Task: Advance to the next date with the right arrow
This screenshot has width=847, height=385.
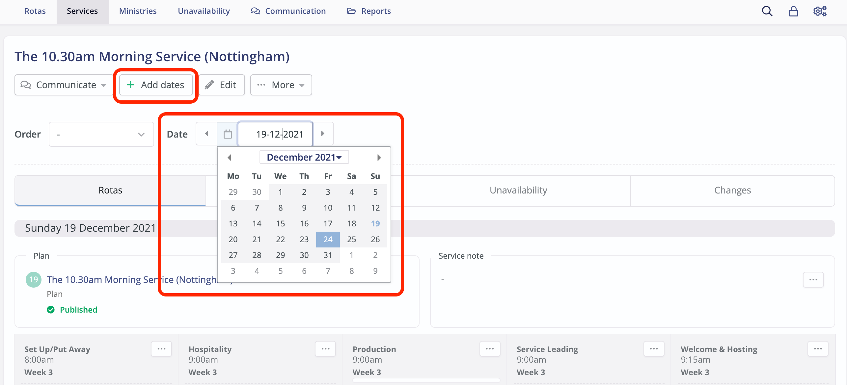Action: click(x=323, y=134)
